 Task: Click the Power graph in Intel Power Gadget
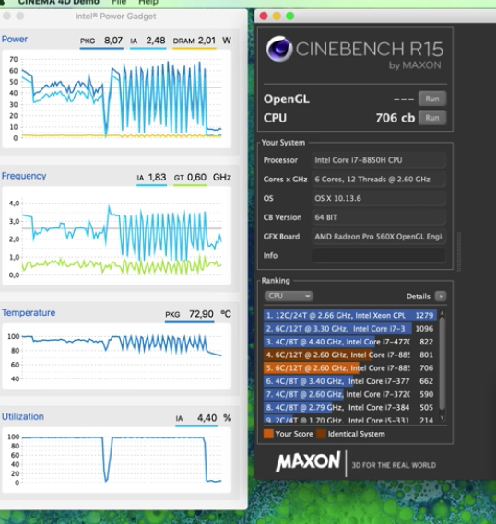116,99
